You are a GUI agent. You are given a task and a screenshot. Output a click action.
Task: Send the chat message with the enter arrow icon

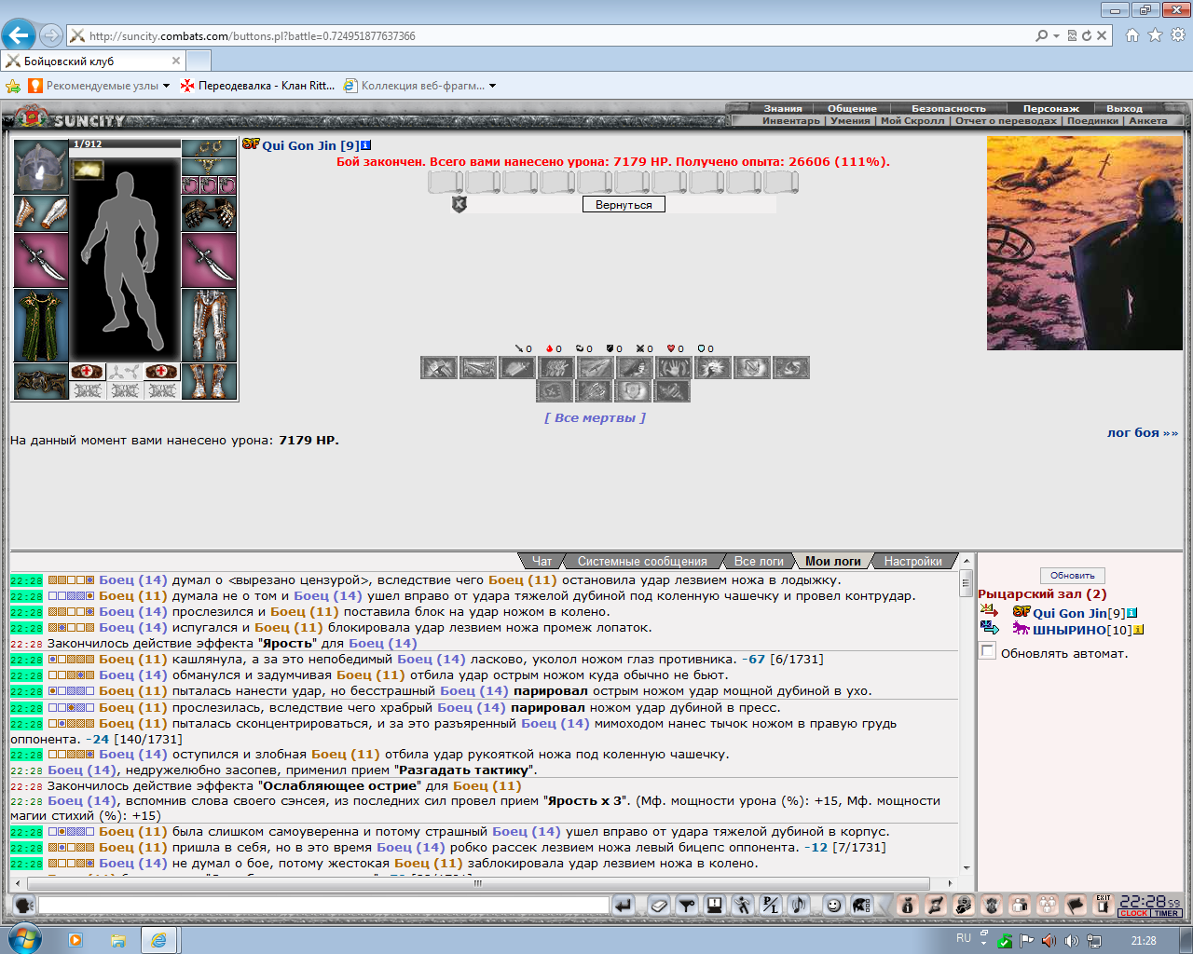pos(624,905)
